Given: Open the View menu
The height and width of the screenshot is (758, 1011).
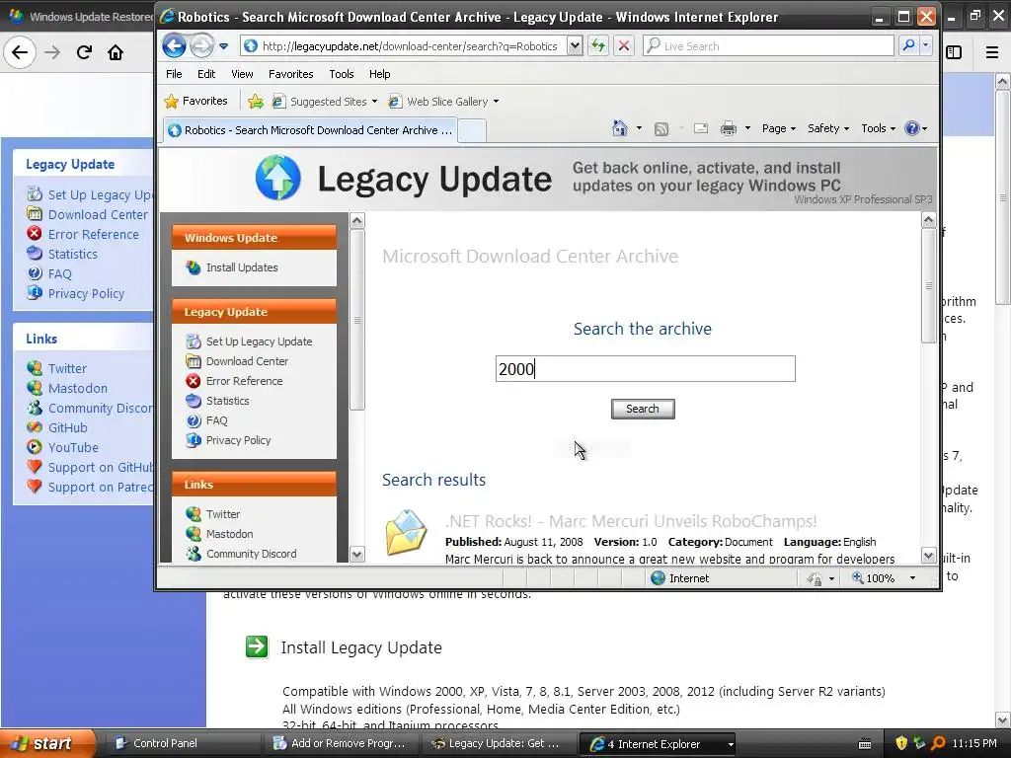Looking at the screenshot, I should tap(242, 74).
